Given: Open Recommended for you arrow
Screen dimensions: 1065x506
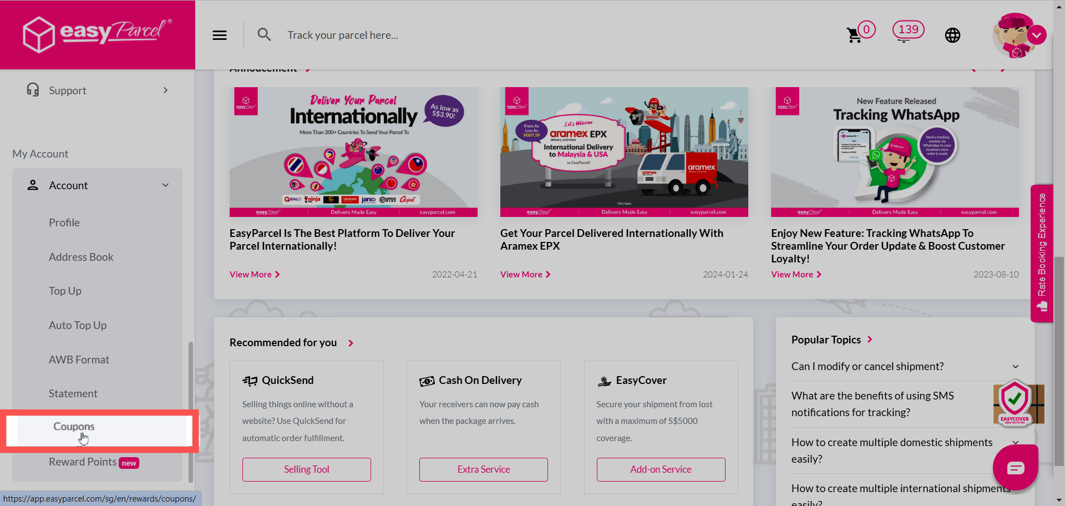Looking at the screenshot, I should [x=351, y=343].
